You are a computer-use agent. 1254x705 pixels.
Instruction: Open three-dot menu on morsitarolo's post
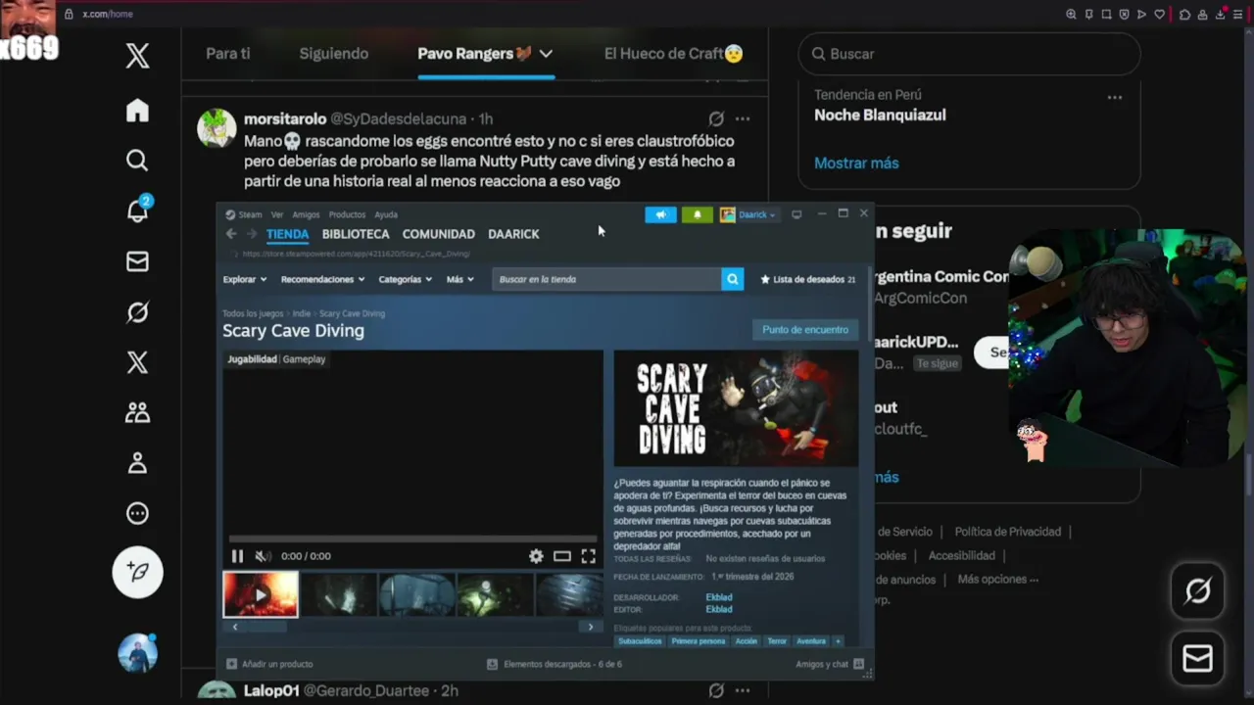(743, 118)
